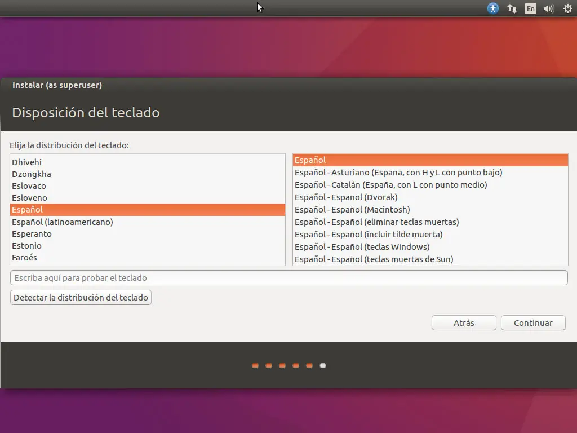Select Español - Español (Macintosh) variant
The image size is (577, 433).
point(430,210)
